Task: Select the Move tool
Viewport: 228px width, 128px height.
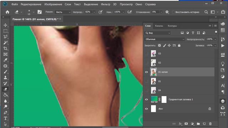Action: coord(5,25)
